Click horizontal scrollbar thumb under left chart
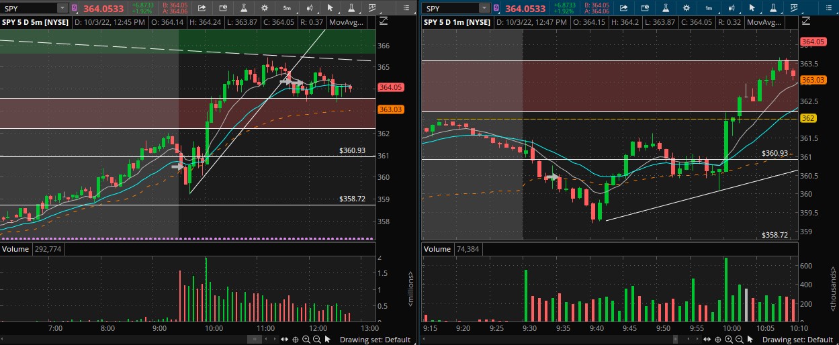Image resolution: width=839 pixels, height=345 pixels. pyautogui.click(x=255, y=339)
